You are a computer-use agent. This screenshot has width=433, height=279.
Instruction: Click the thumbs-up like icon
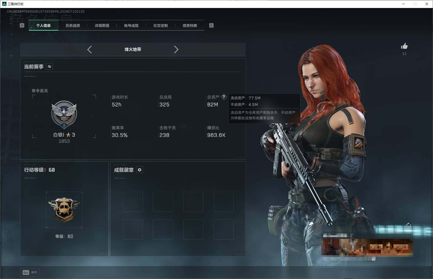tap(404, 46)
